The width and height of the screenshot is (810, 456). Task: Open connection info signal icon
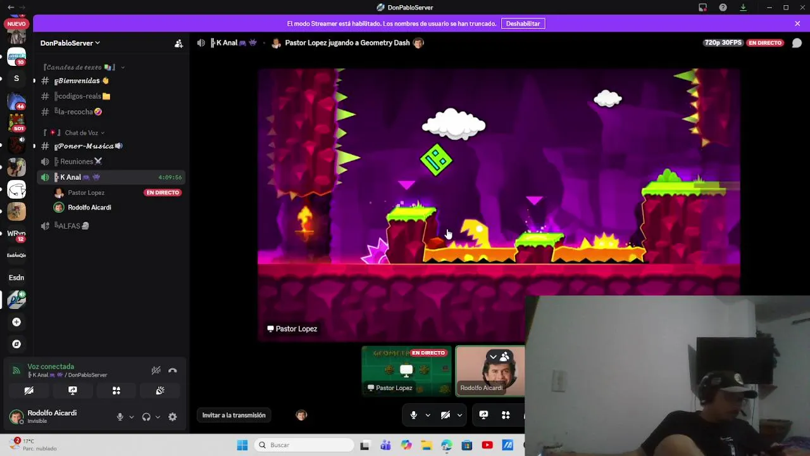pyautogui.click(x=16, y=370)
